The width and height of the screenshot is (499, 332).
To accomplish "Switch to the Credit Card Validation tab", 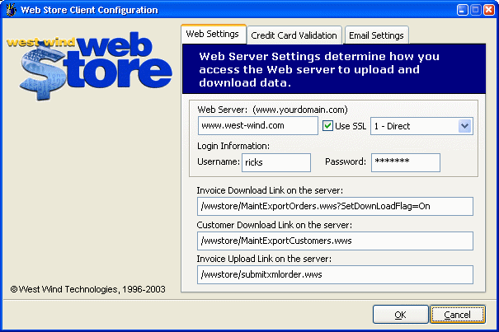I will 294,35.
